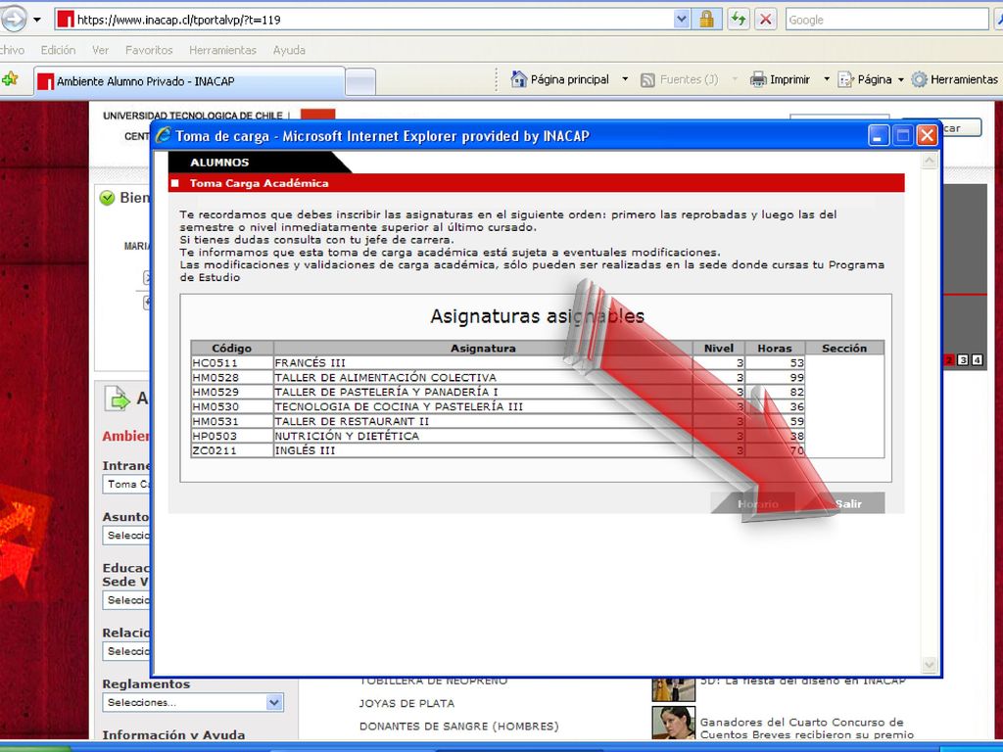Screen dimensions: 1003x752
Task: Open the back history dropdown arrow
Action: [37, 20]
